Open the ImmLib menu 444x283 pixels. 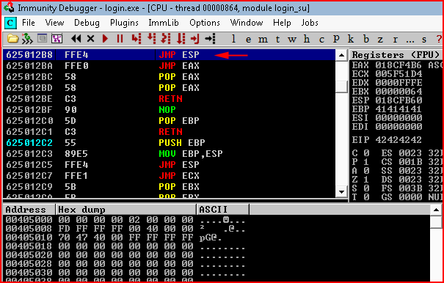pyautogui.click(x=164, y=23)
